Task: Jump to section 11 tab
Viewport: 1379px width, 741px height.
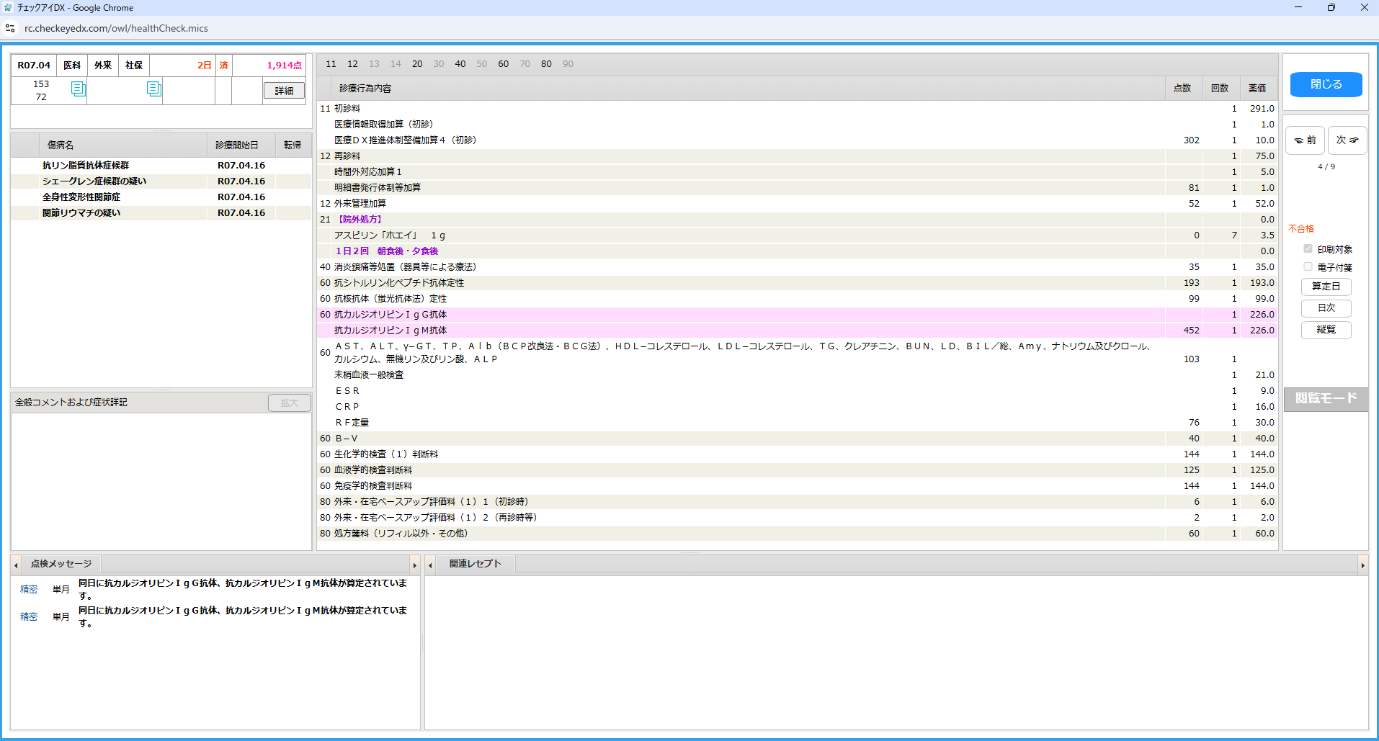Action: tap(331, 64)
